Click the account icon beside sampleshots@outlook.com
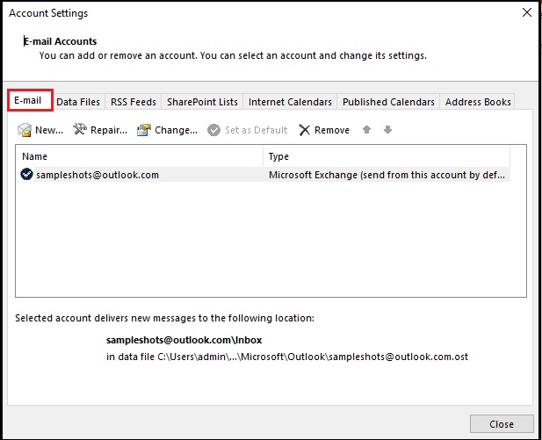542x440 pixels. pos(26,174)
